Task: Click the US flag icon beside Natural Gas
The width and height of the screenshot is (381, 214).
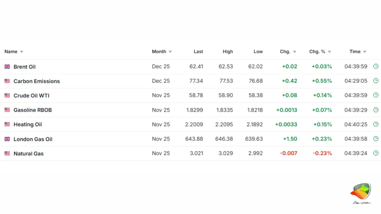Action: pos(7,153)
